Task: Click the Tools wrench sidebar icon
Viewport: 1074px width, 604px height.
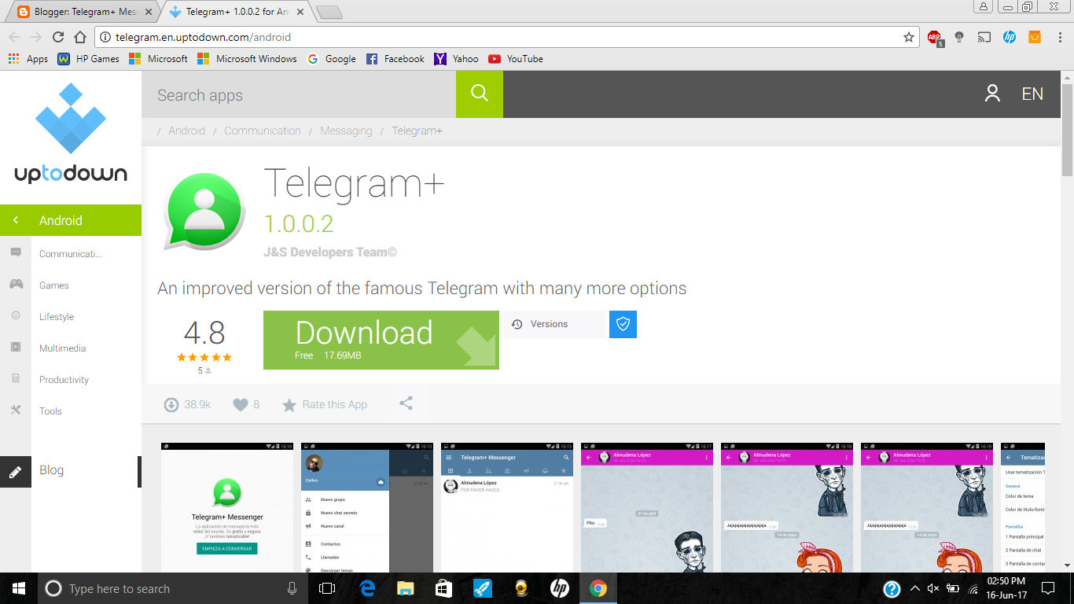Action: click(x=16, y=410)
